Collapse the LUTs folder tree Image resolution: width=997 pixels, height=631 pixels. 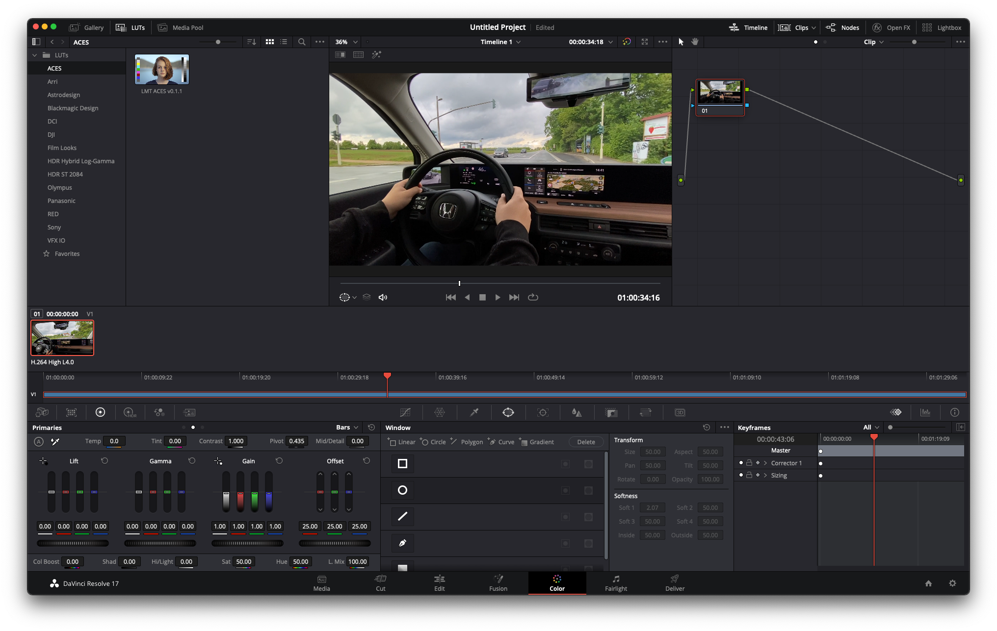(x=34, y=55)
